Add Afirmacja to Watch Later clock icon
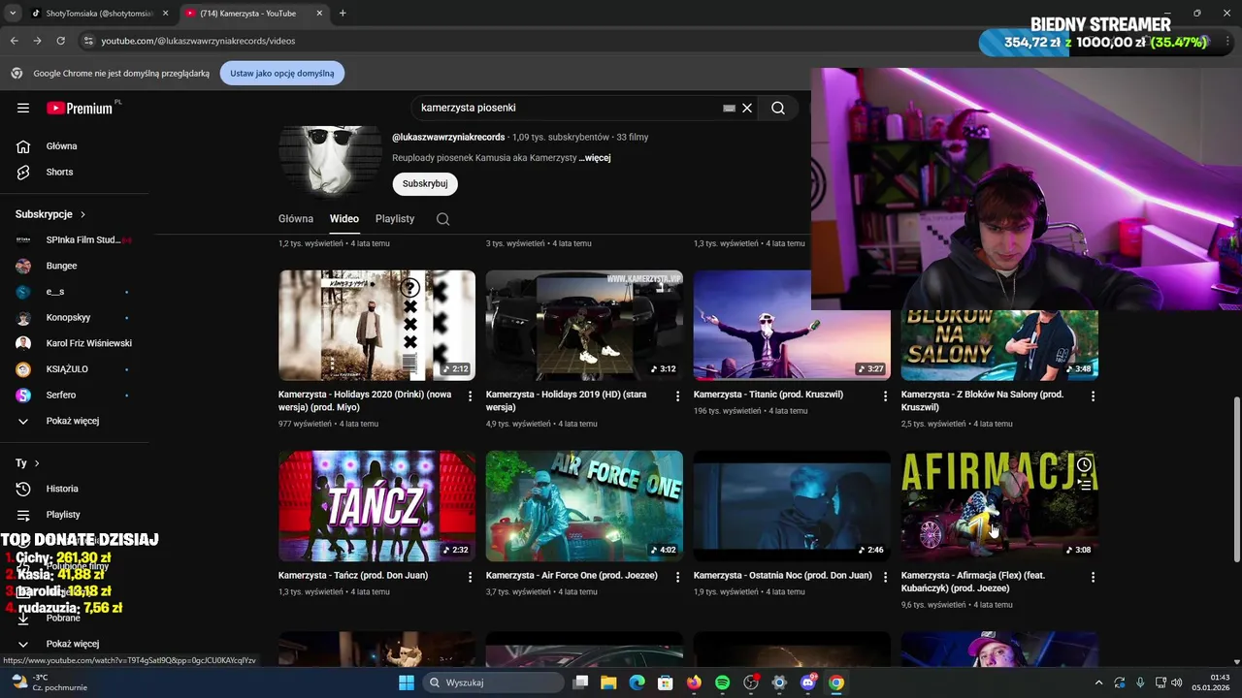This screenshot has width=1242, height=698. pos(1084,464)
